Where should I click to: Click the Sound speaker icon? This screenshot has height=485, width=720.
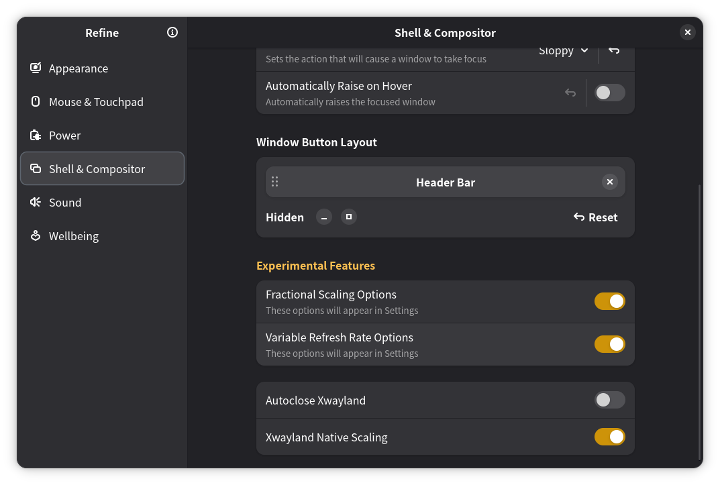36,202
